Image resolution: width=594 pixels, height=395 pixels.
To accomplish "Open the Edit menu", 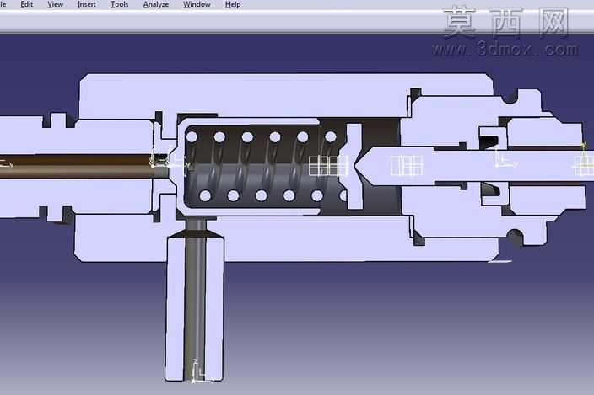I will pyautogui.click(x=26, y=4).
